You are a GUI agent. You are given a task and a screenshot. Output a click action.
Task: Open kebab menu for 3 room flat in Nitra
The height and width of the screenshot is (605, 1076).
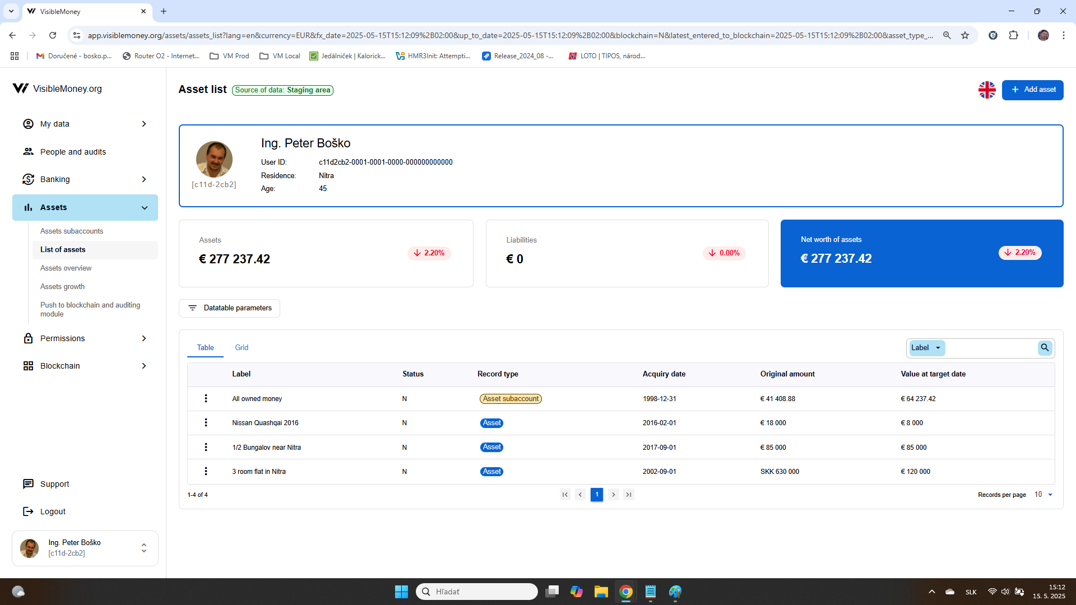[x=206, y=471]
